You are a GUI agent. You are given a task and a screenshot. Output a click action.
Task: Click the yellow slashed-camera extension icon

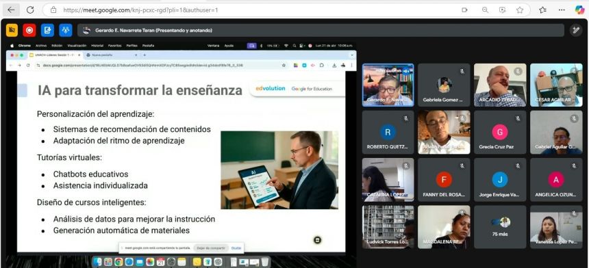click(x=12, y=30)
